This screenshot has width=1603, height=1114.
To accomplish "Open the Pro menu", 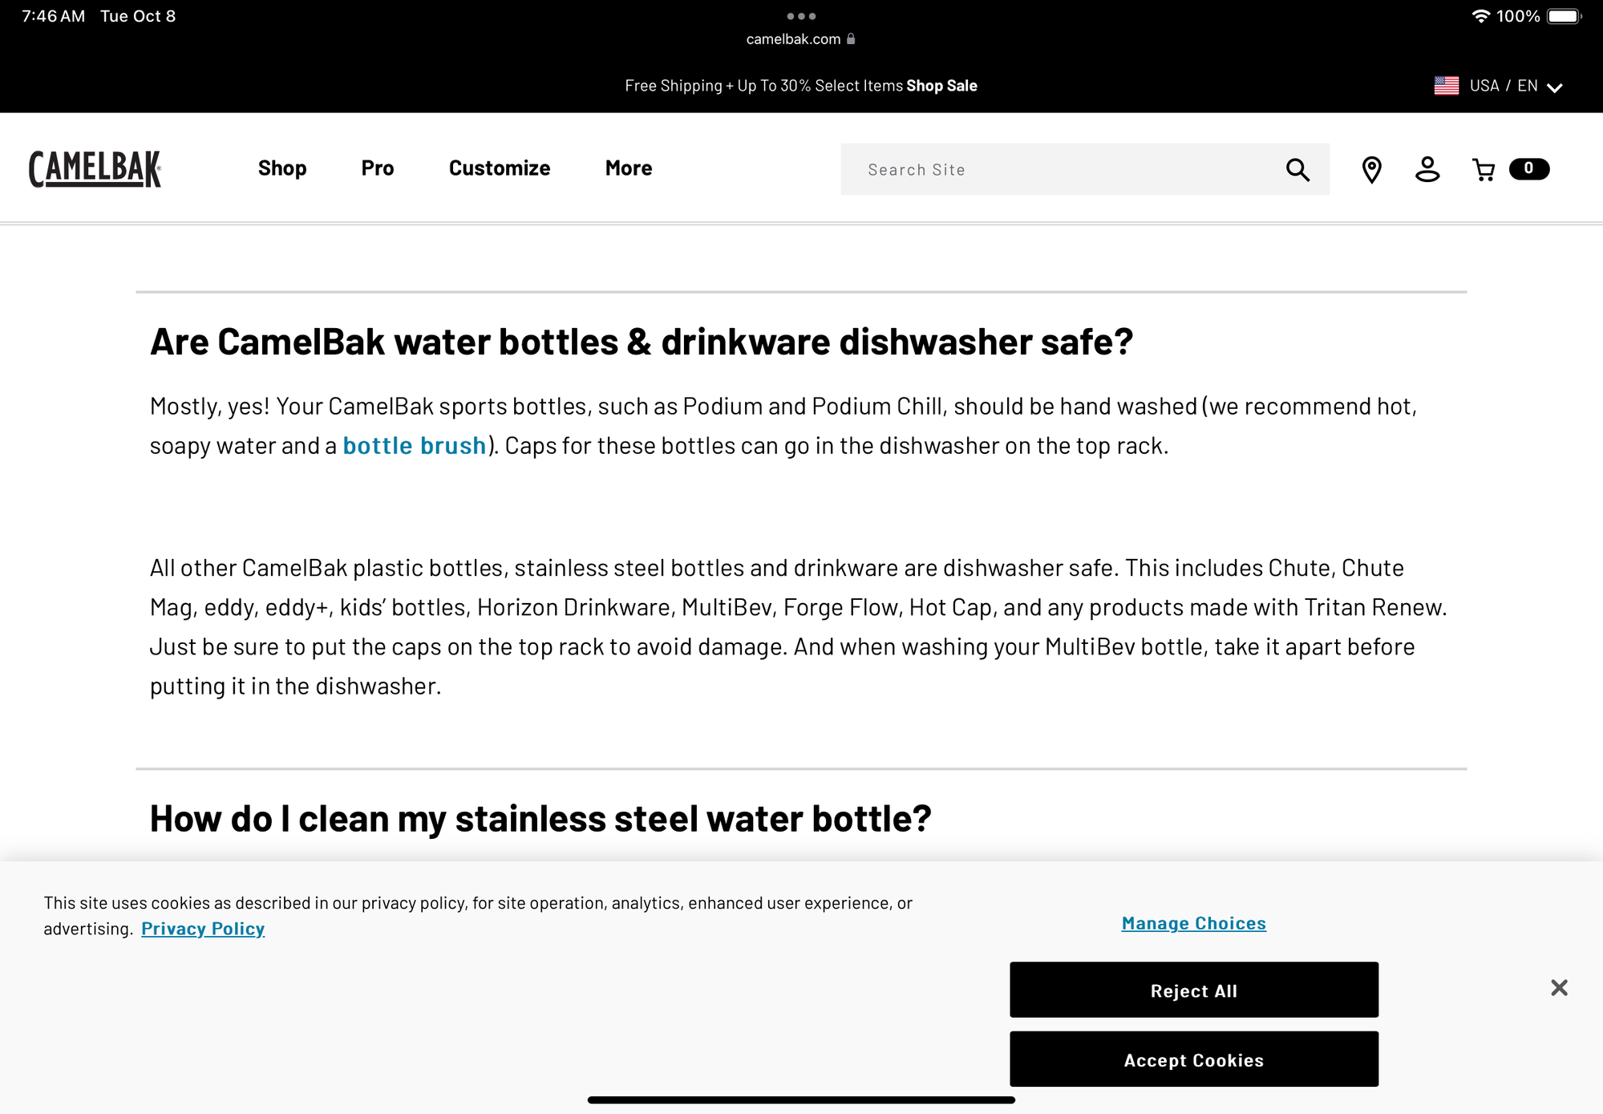I will tap(378, 168).
